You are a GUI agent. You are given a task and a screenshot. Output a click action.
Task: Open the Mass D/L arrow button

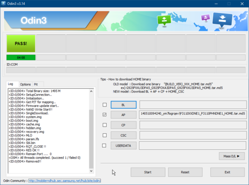click(x=232, y=156)
